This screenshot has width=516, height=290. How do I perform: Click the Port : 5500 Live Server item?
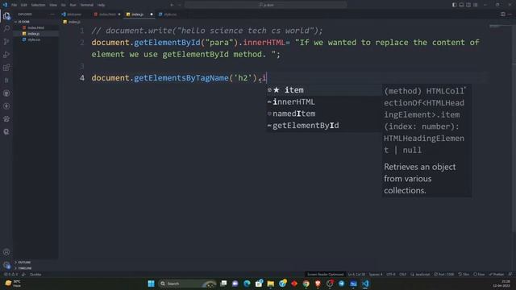(444, 274)
